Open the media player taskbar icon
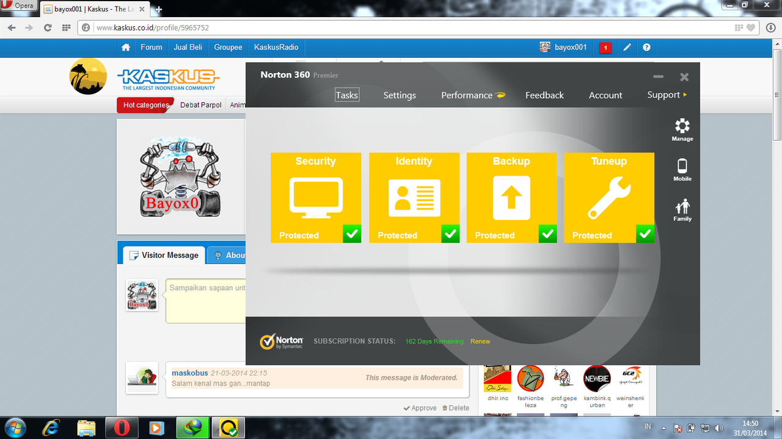Viewport: 782px width, 439px height. (156, 427)
